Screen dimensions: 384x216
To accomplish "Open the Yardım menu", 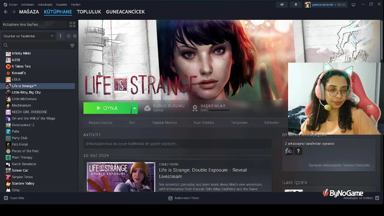I will tap(76, 4).
